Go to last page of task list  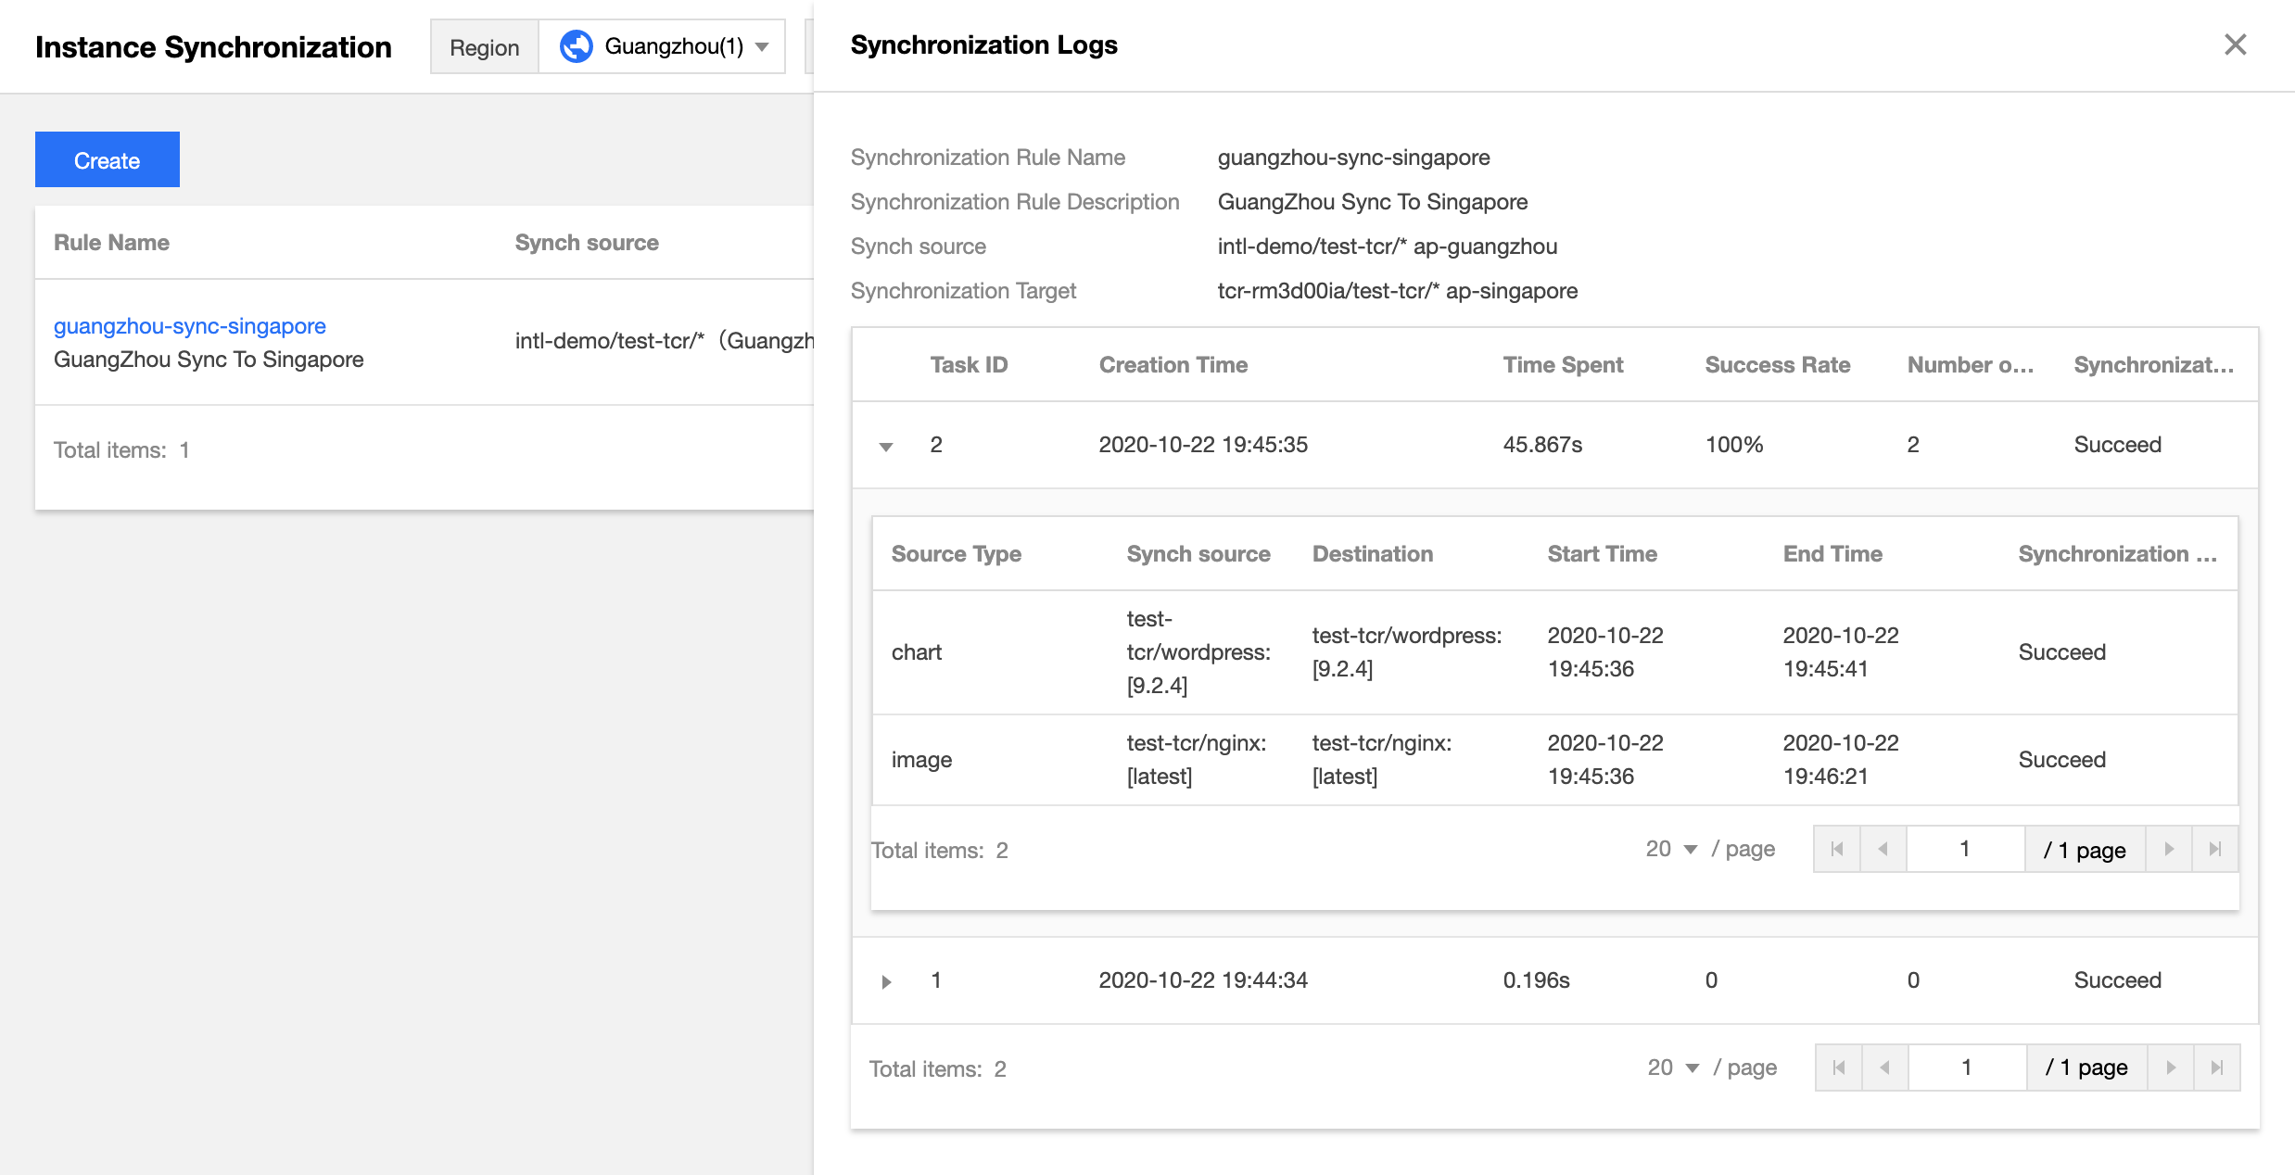pyautogui.click(x=2217, y=1068)
